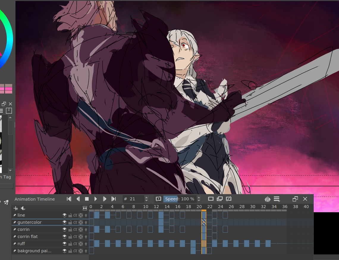Add a new layer to the timeline
Image resolution: width=339 pixels, height=260 pixels.
pos(16,208)
